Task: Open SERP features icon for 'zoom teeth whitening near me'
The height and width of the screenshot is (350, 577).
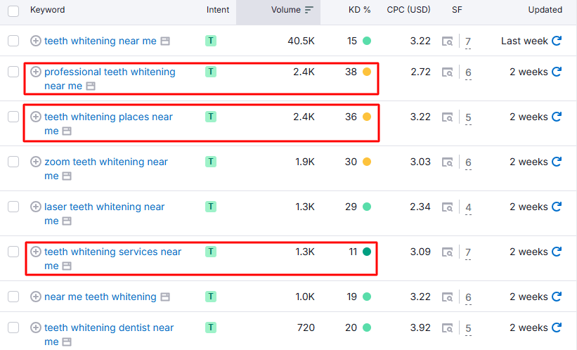Action: pos(448,162)
